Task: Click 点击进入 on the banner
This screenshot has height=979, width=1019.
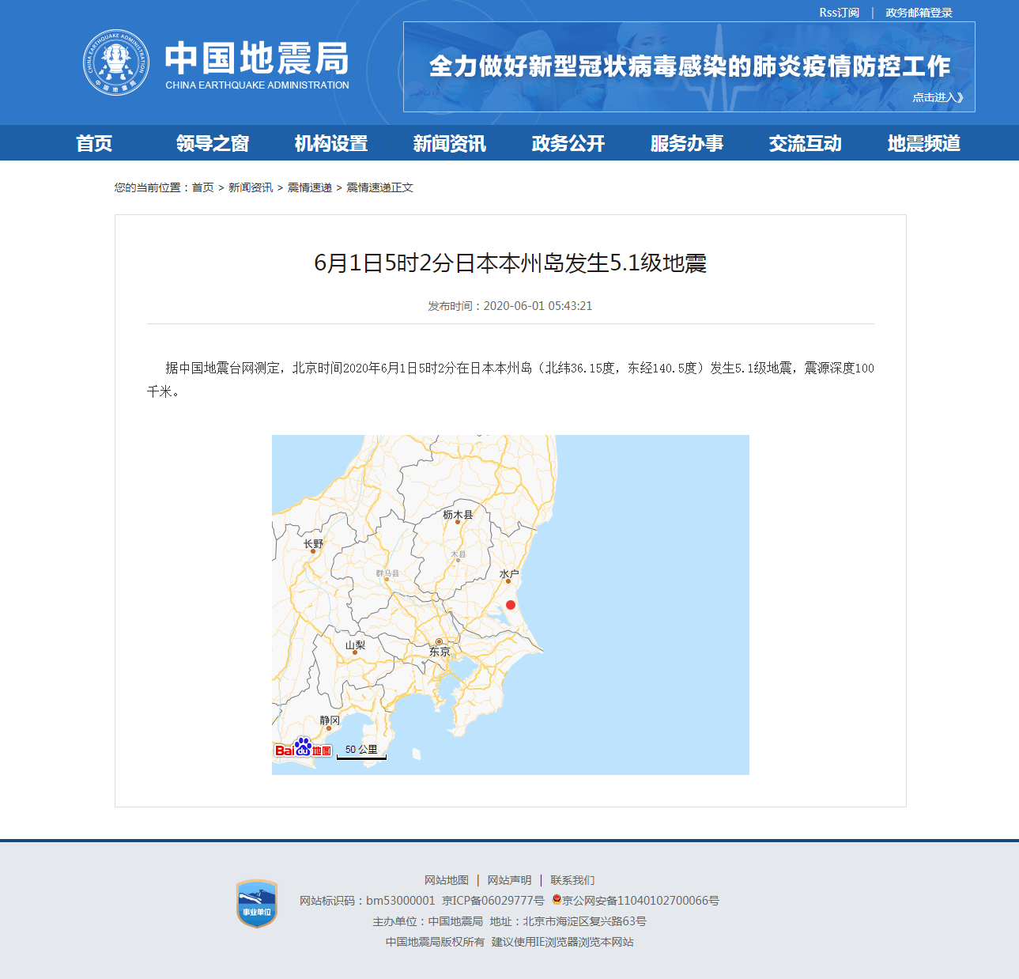Action: point(937,96)
